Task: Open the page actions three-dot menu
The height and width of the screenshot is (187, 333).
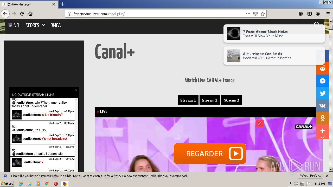Action: pos(248,14)
